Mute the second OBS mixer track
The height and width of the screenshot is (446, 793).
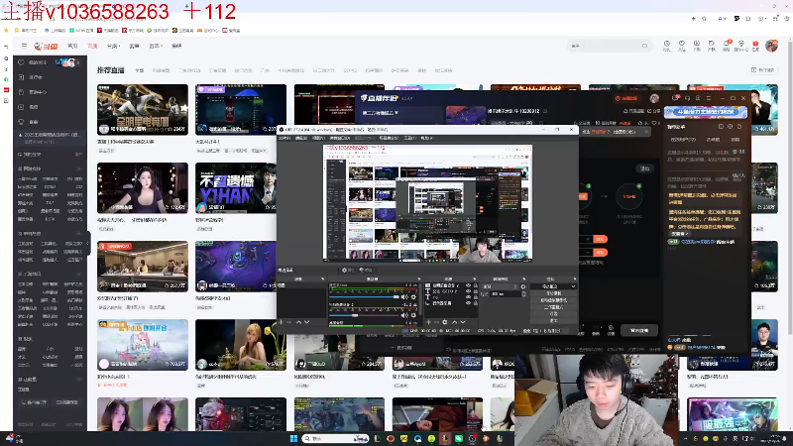404,315
